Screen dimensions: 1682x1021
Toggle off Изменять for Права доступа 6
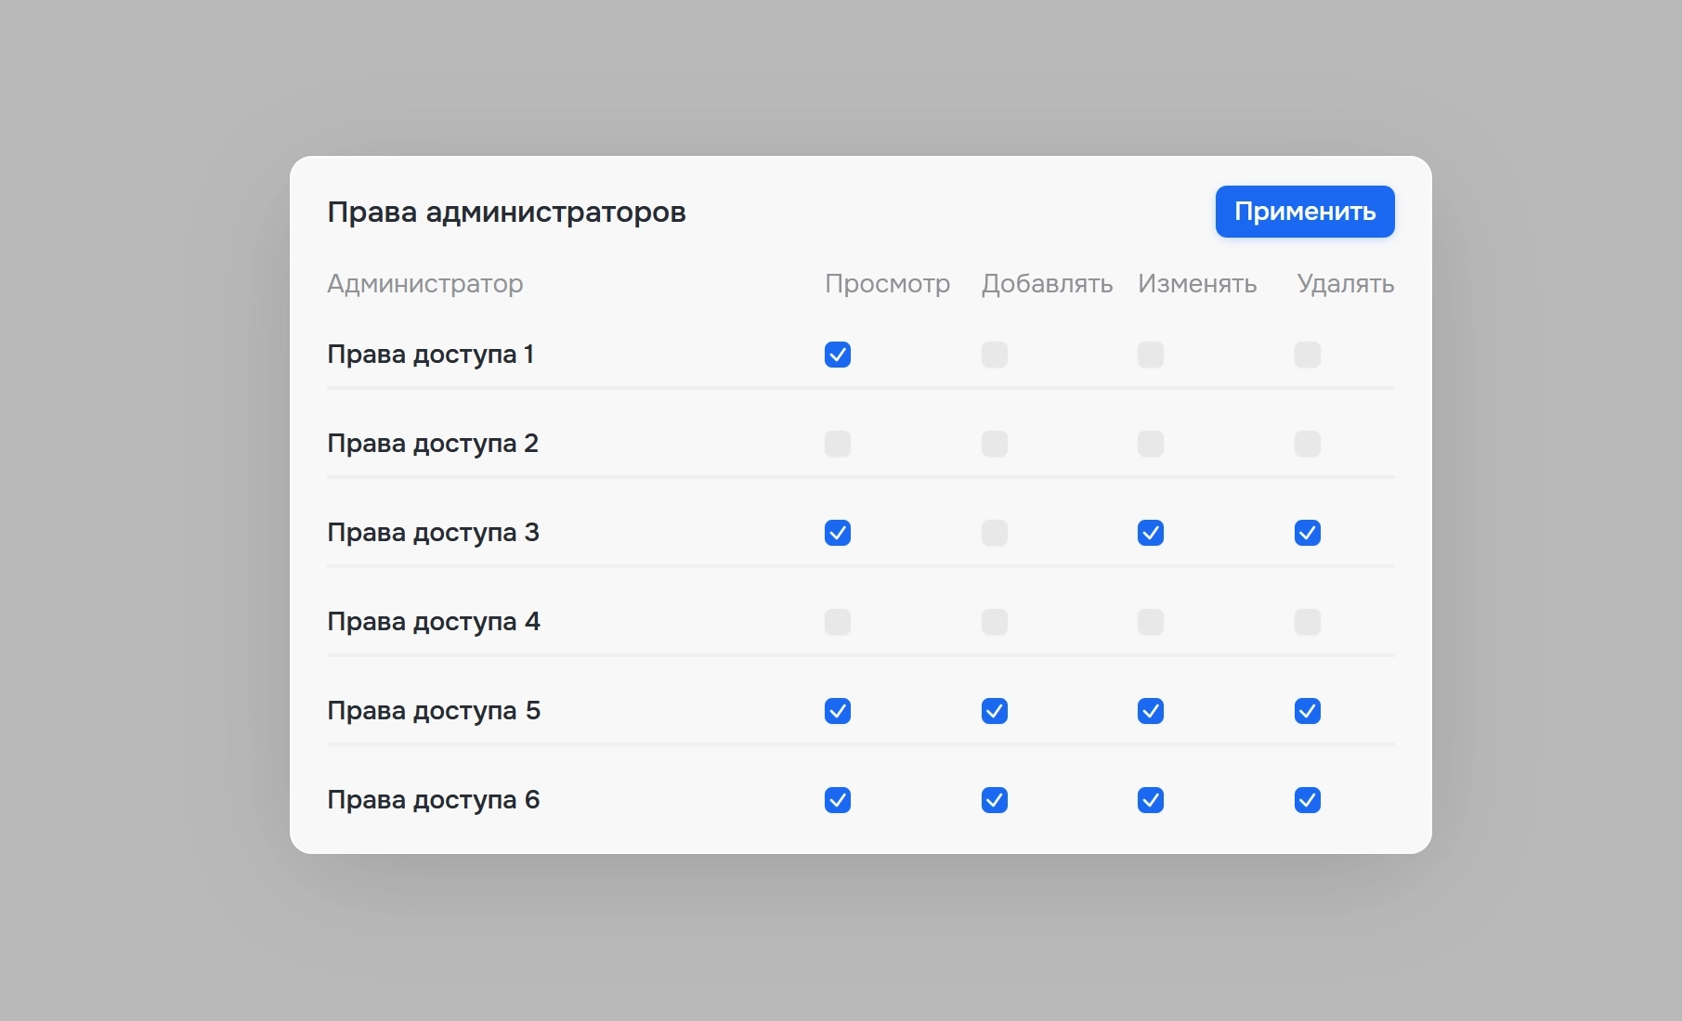1151,800
